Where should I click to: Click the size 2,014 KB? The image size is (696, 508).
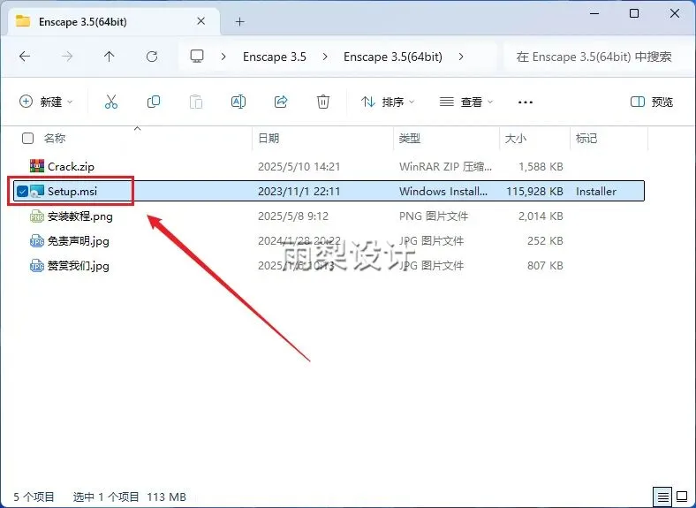click(x=541, y=216)
